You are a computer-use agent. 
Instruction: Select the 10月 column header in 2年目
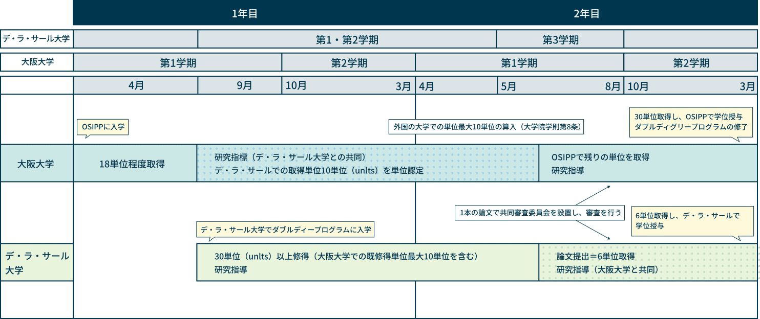638,86
